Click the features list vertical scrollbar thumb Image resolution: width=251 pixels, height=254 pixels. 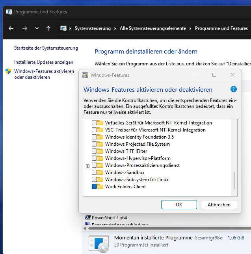pyautogui.click(x=234, y=180)
